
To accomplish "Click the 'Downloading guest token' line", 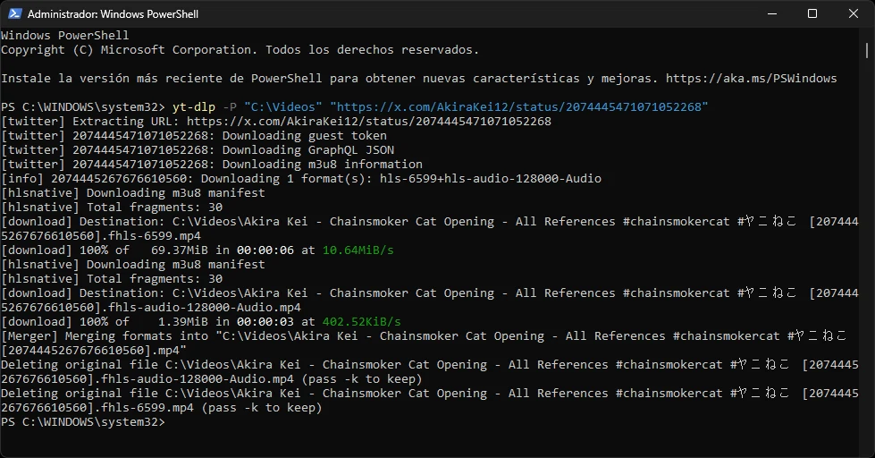I will point(194,136).
